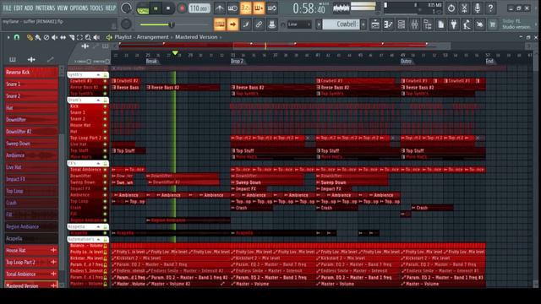Toggle the overdub/blend recording icon
The height and width of the screenshot is (304, 541).
(259, 8)
